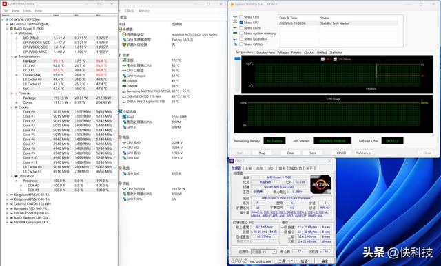Expand the NVIDIA GeForce RTX tree node
The image size is (441, 266).
tap(8, 222)
